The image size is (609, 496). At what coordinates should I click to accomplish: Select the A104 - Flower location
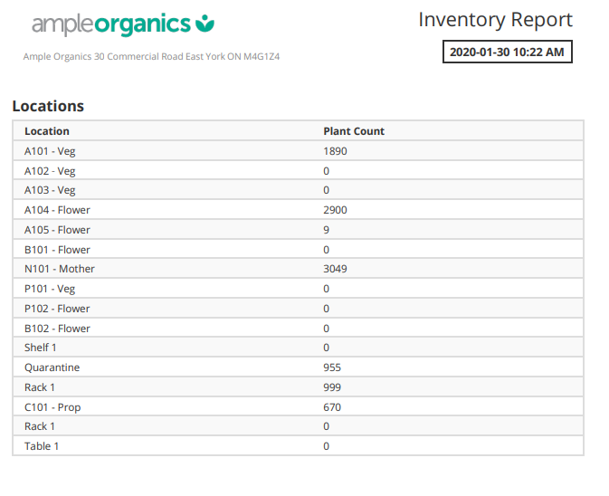pyautogui.click(x=57, y=210)
